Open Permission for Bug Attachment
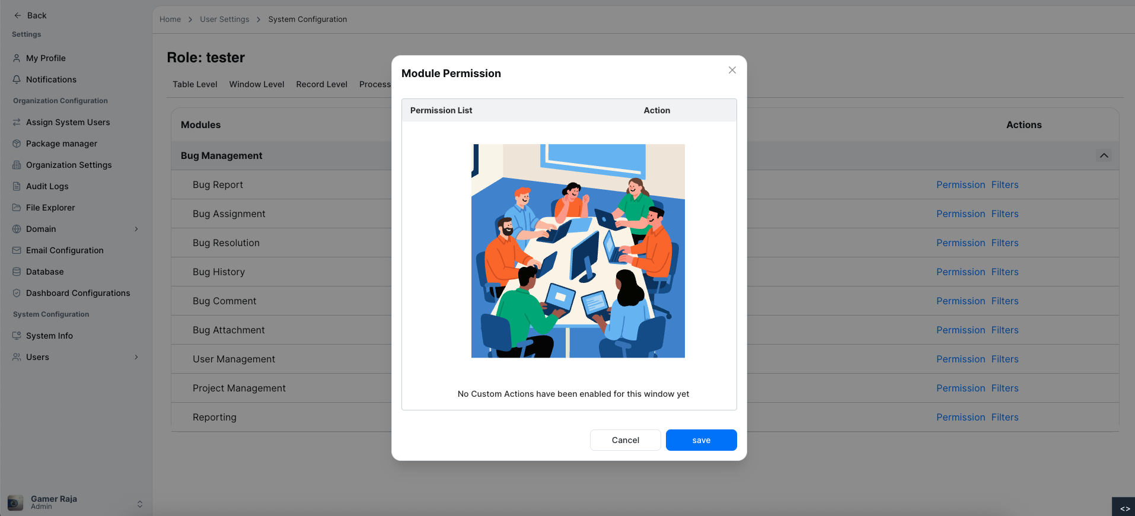Screen dimensions: 1135x516 pos(961,330)
